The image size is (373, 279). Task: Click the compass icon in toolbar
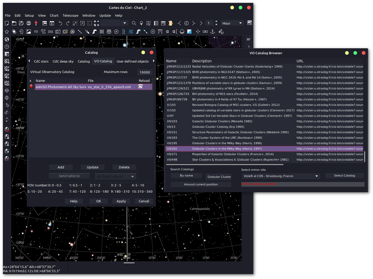[x=116, y=32]
